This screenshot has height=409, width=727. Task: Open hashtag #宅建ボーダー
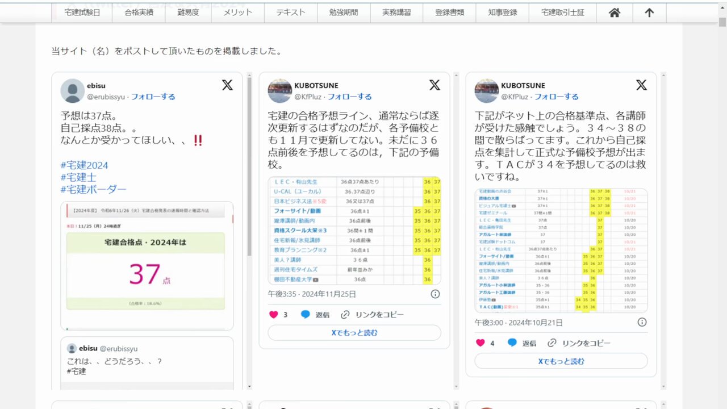pos(94,189)
